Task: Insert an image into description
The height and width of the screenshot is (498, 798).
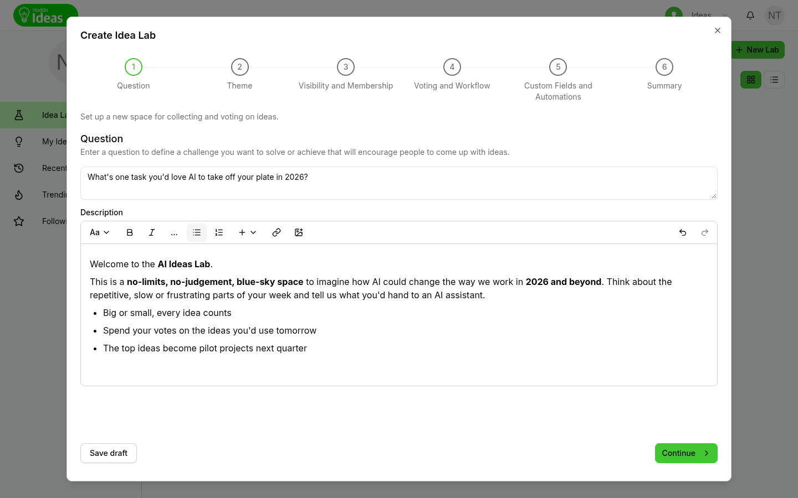Action: [299, 232]
